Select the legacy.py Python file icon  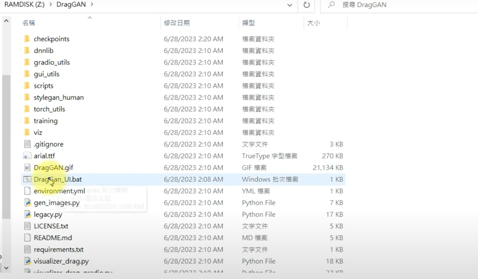click(27, 214)
